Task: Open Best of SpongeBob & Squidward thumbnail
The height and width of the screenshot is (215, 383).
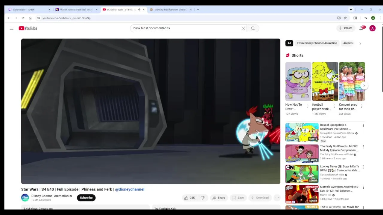Action: tap(302, 132)
